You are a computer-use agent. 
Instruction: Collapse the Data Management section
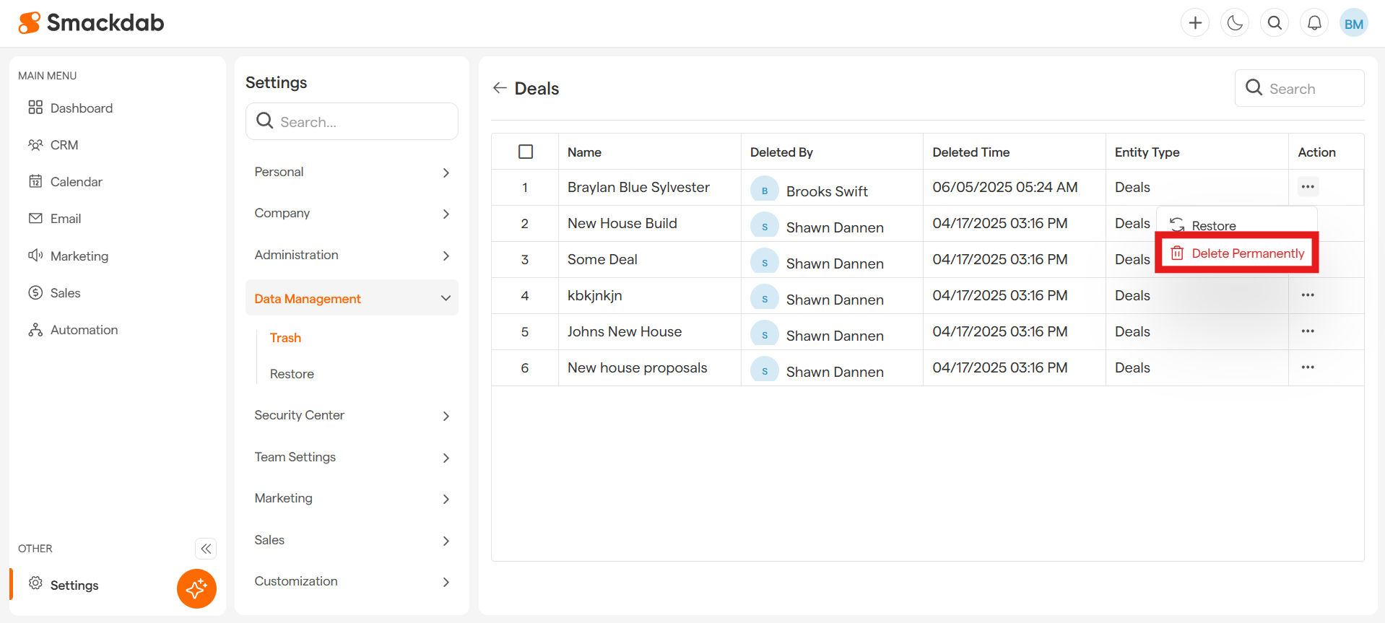coord(352,298)
